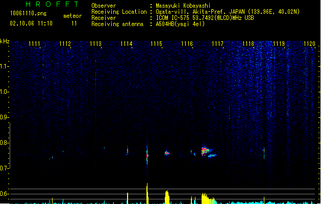Click the timestamp 02.10.06 11:10

pyautogui.click(x=31, y=23)
